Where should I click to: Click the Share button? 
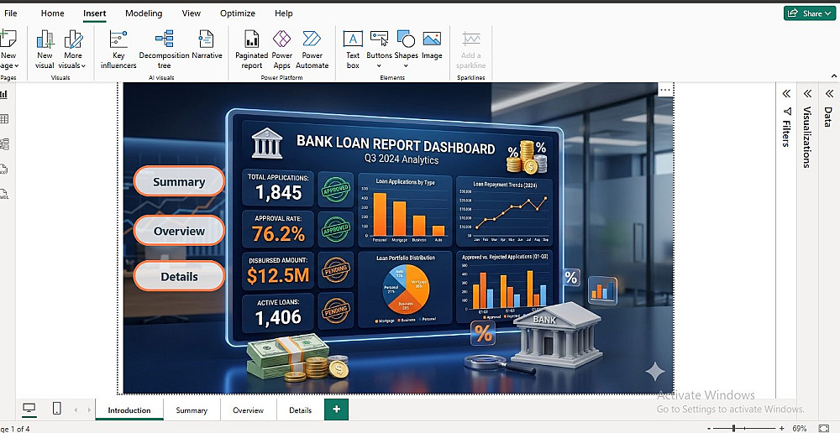[x=810, y=13]
